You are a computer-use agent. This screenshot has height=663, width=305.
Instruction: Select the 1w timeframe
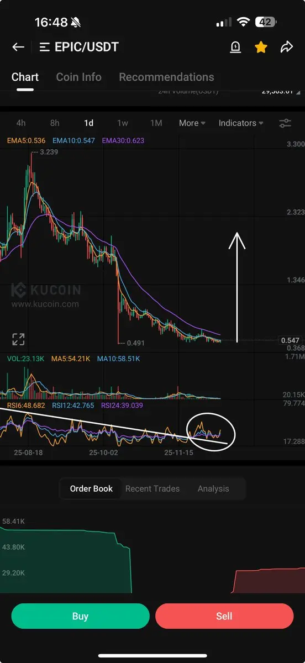coord(123,123)
